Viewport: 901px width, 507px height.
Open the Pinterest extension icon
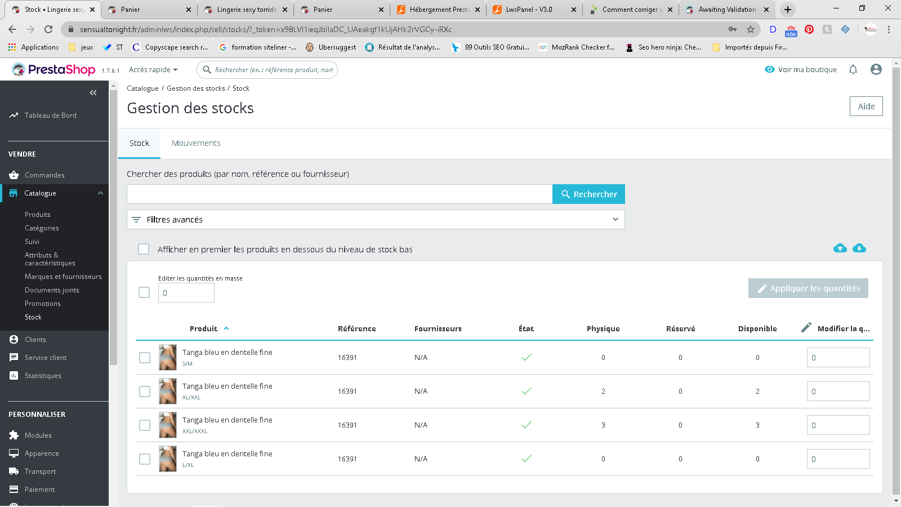click(x=809, y=29)
